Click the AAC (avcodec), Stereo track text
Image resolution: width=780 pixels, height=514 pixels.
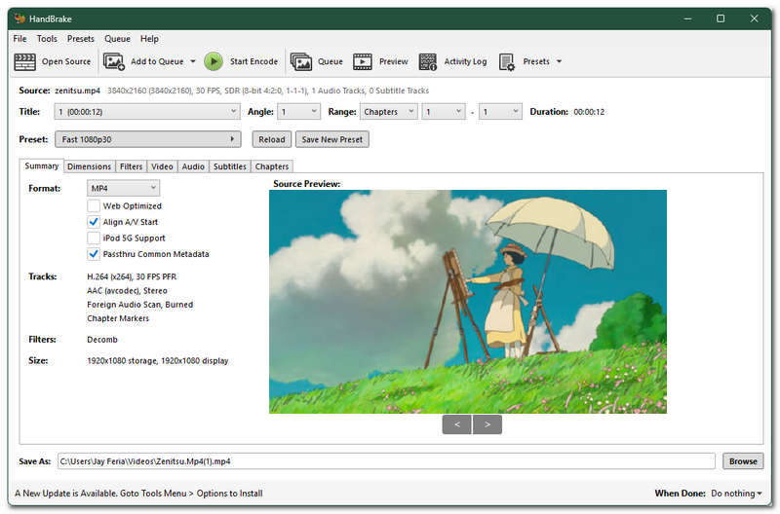pyautogui.click(x=127, y=290)
